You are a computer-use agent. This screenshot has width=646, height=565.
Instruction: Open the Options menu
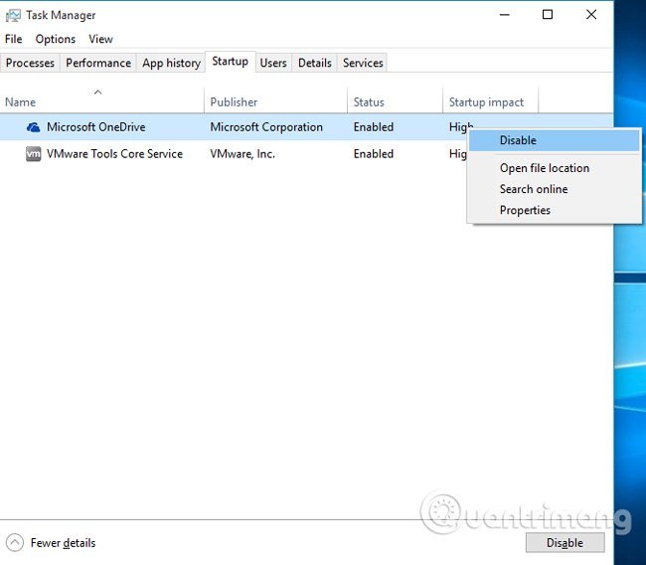56,39
